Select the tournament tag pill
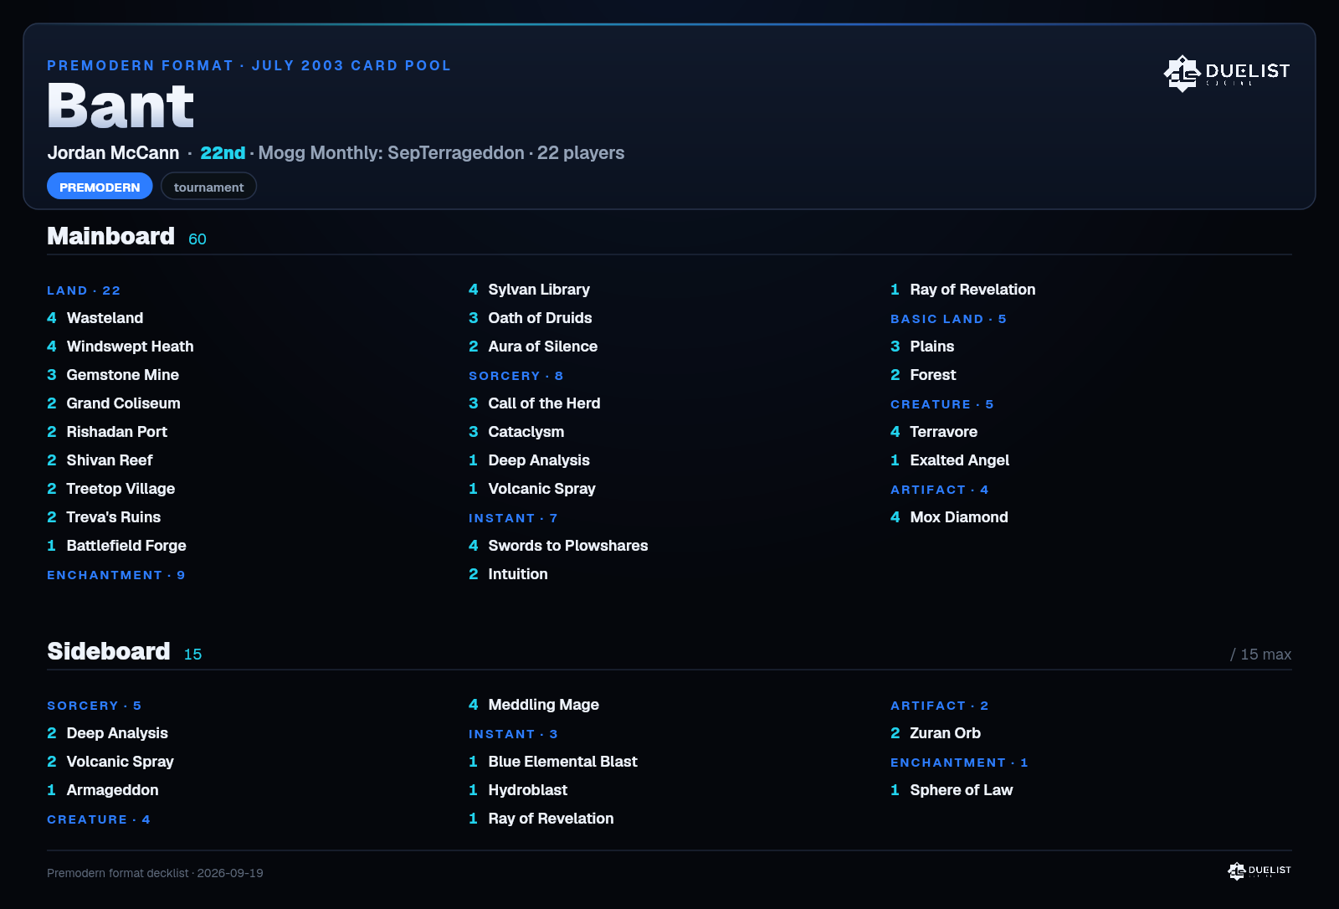Image resolution: width=1339 pixels, height=909 pixels. pos(208,187)
